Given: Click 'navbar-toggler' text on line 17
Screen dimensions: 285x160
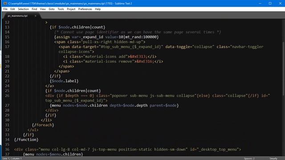Looking at the screenshot, I should 248,47.
